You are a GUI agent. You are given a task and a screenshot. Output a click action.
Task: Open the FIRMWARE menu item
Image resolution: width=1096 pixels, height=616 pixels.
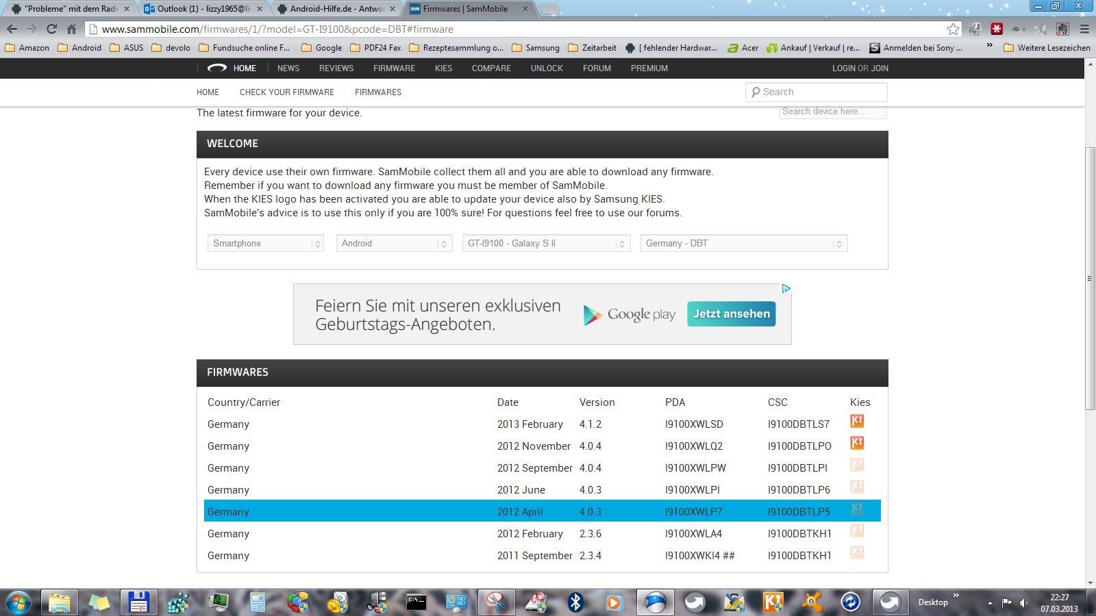pyautogui.click(x=394, y=68)
